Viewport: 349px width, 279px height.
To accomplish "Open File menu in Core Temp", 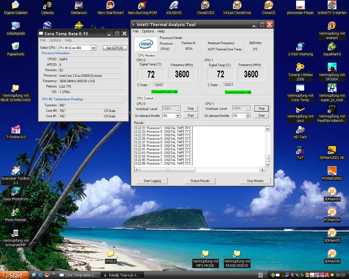I will pyautogui.click(x=43, y=40).
